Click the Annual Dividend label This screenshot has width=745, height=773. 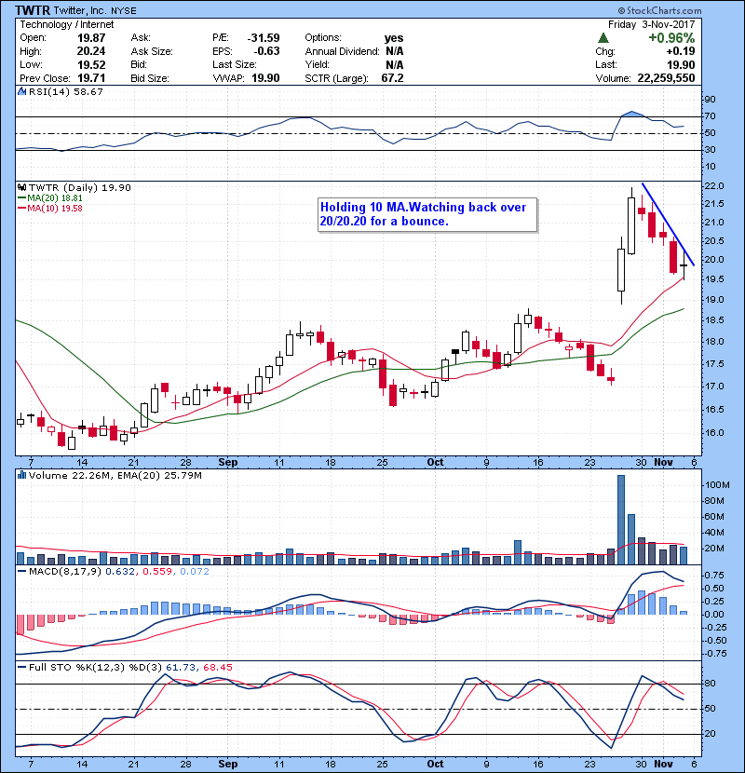(342, 51)
